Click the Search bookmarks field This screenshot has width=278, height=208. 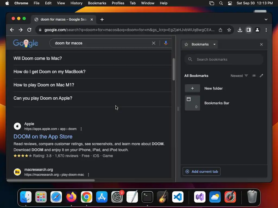224,59
